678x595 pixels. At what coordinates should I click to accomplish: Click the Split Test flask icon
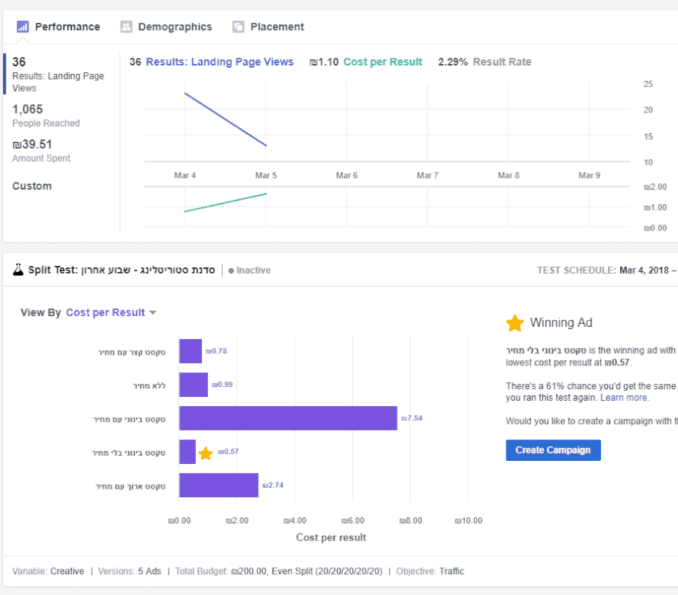(x=18, y=270)
